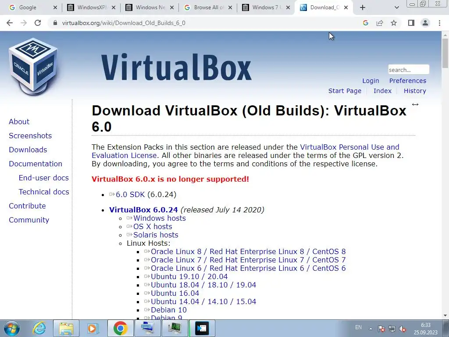This screenshot has width=449, height=337.
Task: Click the muted volume tray icon
Action: pos(403,329)
